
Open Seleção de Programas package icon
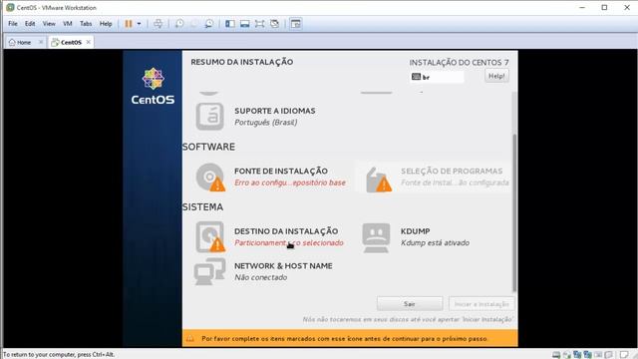coord(379,179)
